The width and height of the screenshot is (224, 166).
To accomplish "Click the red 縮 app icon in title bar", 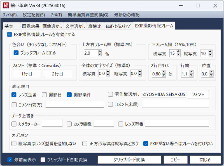I will [x=6, y=5].
